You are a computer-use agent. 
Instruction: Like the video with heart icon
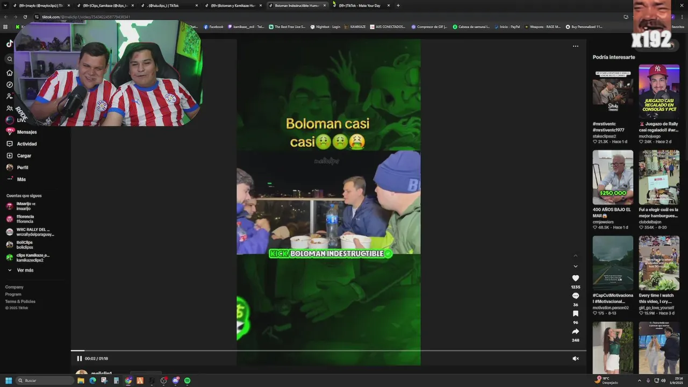pos(575,278)
